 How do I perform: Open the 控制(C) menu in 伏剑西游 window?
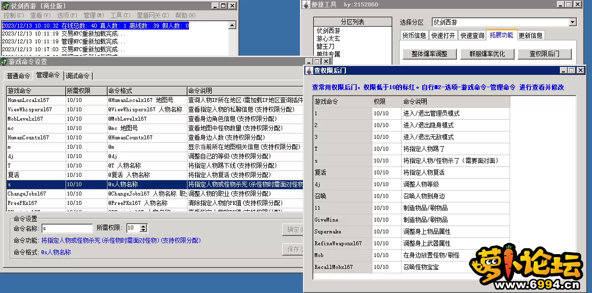[x=14, y=15]
